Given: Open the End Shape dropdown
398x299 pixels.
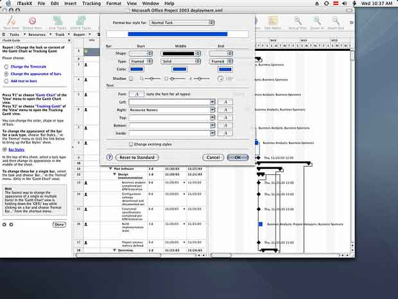Looking at the screenshot, I should (x=221, y=53).
